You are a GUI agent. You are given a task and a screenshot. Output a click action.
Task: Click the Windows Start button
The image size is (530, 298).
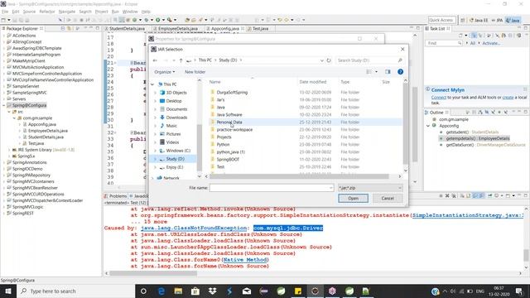pos(7,291)
